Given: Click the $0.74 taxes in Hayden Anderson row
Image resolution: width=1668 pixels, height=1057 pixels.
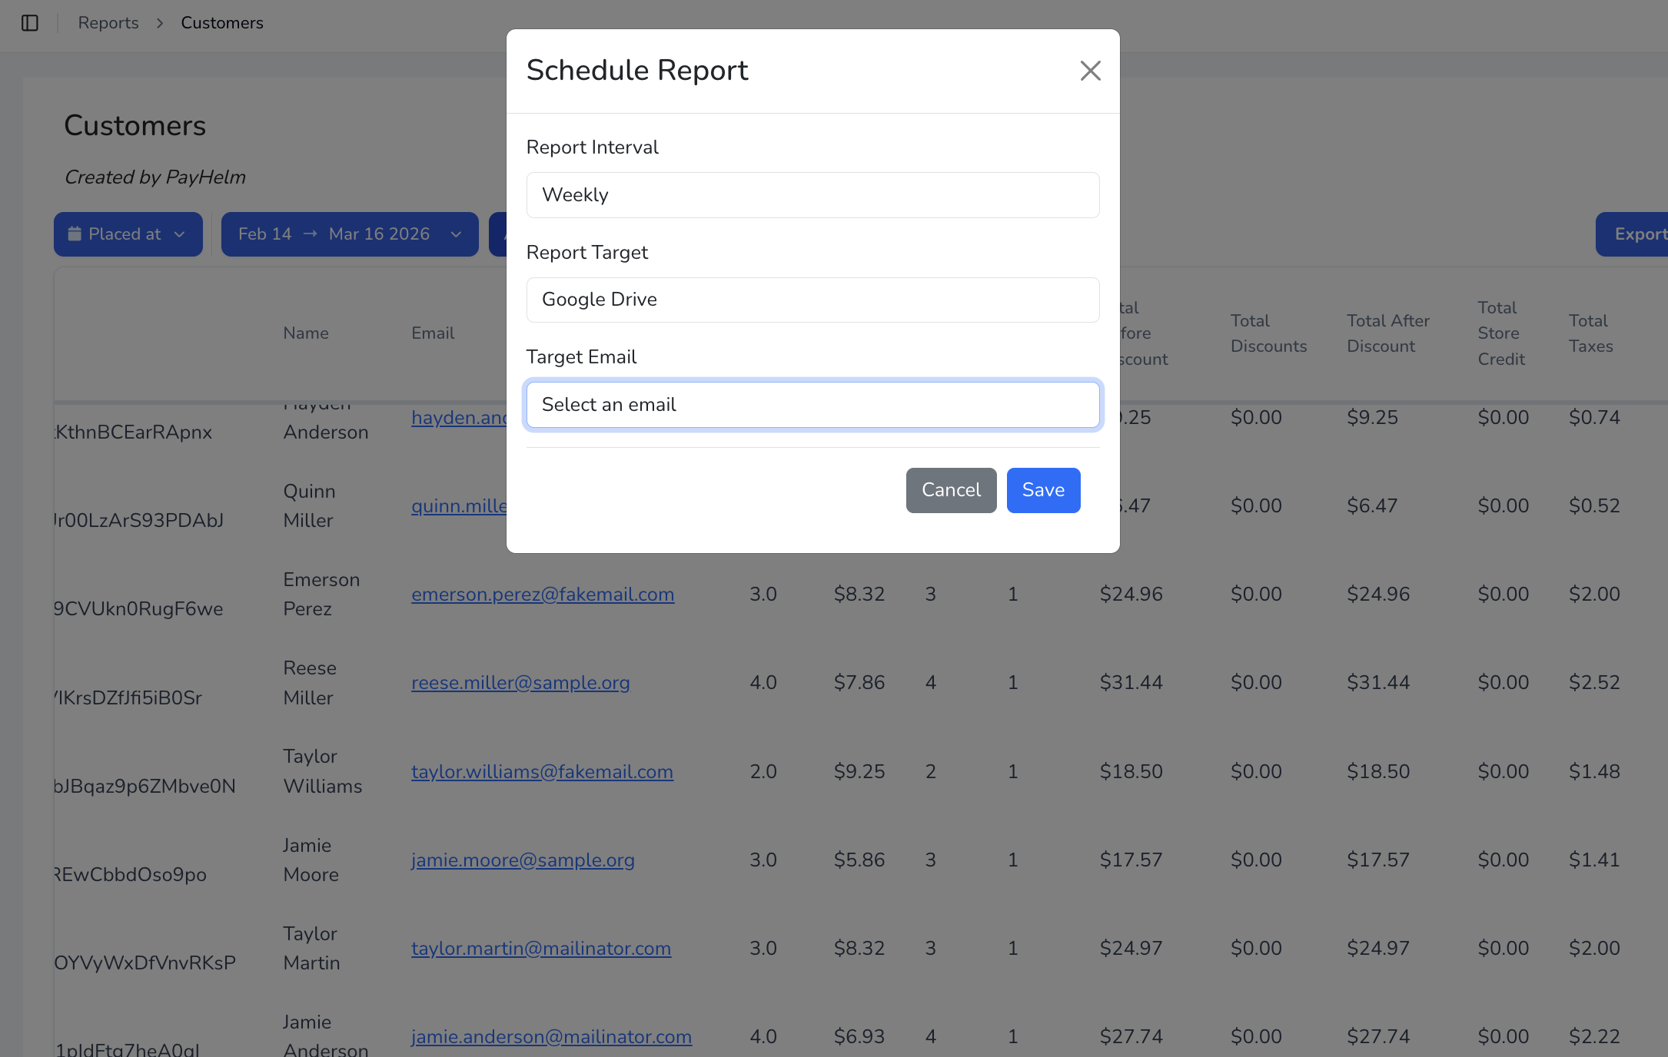Looking at the screenshot, I should pyautogui.click(x=1594, y=417).
